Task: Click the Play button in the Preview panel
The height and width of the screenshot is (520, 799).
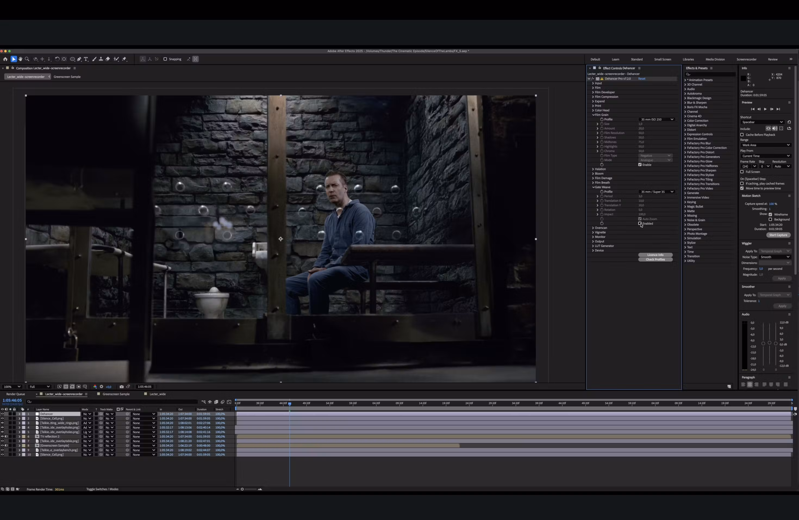Action: click(x=765, y=109)
